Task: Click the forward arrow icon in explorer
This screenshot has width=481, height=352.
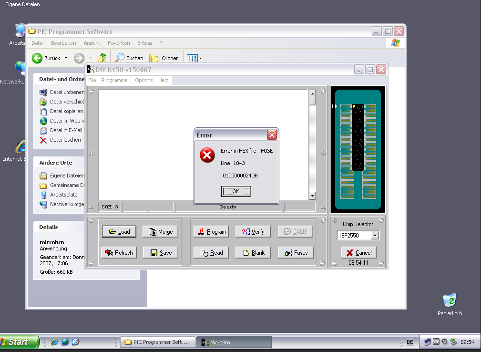Action: (79, 58)
